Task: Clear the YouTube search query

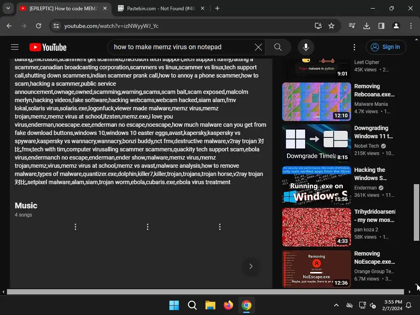Action: 258,47
